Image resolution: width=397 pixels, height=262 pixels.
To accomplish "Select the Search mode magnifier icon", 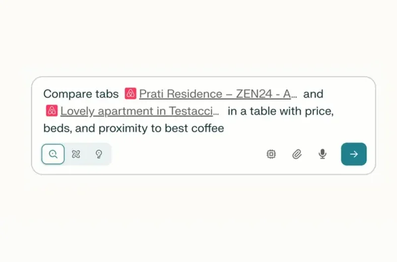I will (x=53, y=154).
